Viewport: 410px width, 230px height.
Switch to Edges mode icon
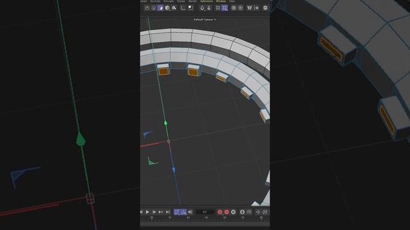click(154, 8)
